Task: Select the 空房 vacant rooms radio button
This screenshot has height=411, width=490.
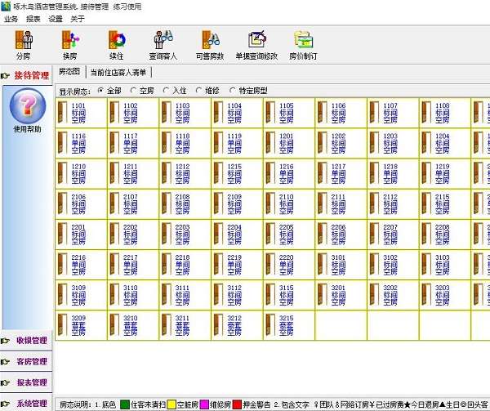Action: (x=133, y=91)
